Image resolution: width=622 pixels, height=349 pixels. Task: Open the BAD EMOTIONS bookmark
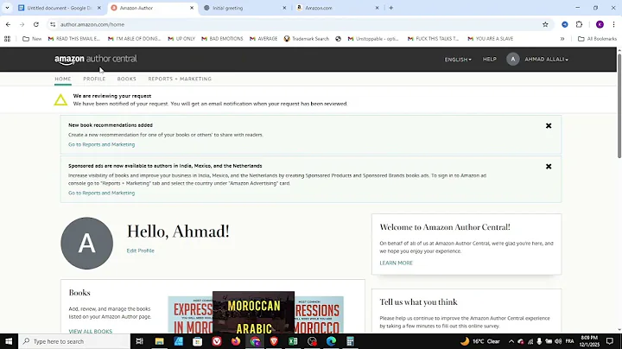click(x=222, y=39)
